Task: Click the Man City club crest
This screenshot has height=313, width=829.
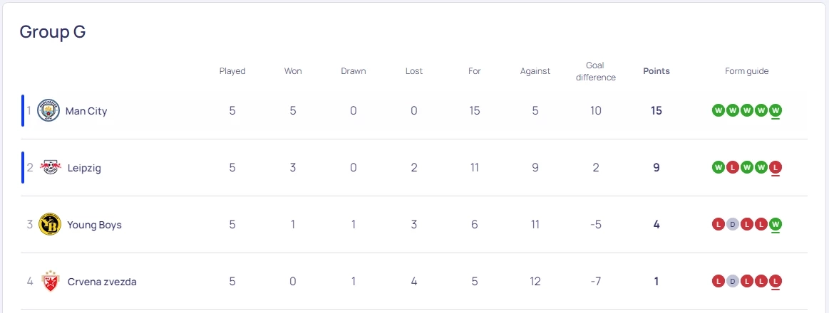Action: (x=48, y=111)
